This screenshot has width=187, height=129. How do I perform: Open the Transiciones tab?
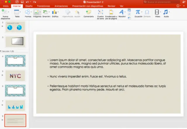(x=44, y=6)
